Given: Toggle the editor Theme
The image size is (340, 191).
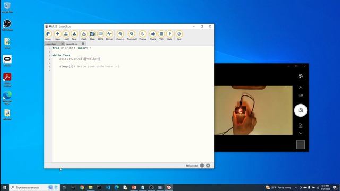Looking at the screenshot, I should pos(142,36).
